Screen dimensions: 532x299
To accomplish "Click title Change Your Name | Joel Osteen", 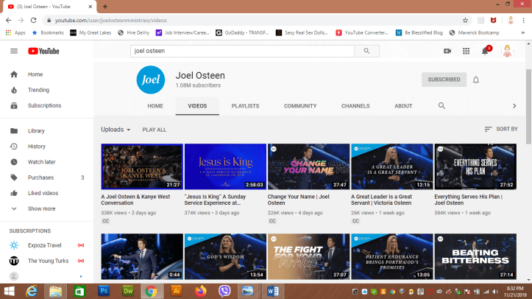I will point(298,200).
